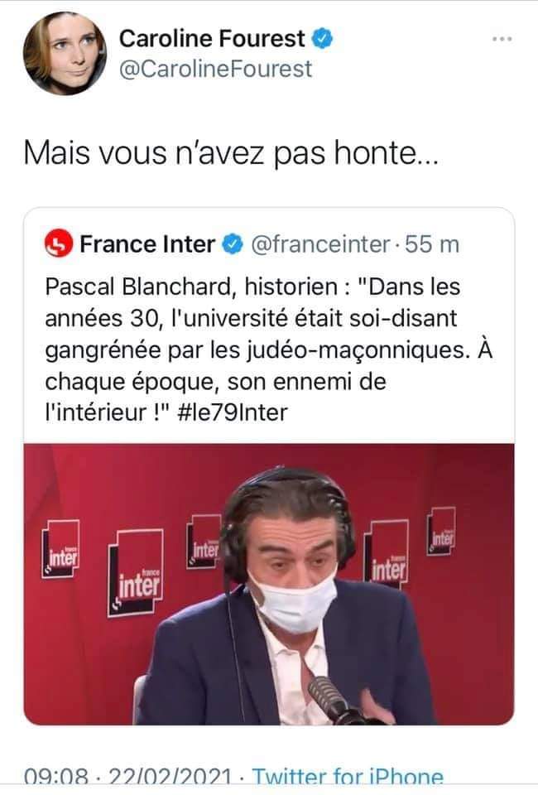This screenshot has width=538, height=795.
Task: Play the France Inter video thumbnail
Action: [x=269, y=584]
